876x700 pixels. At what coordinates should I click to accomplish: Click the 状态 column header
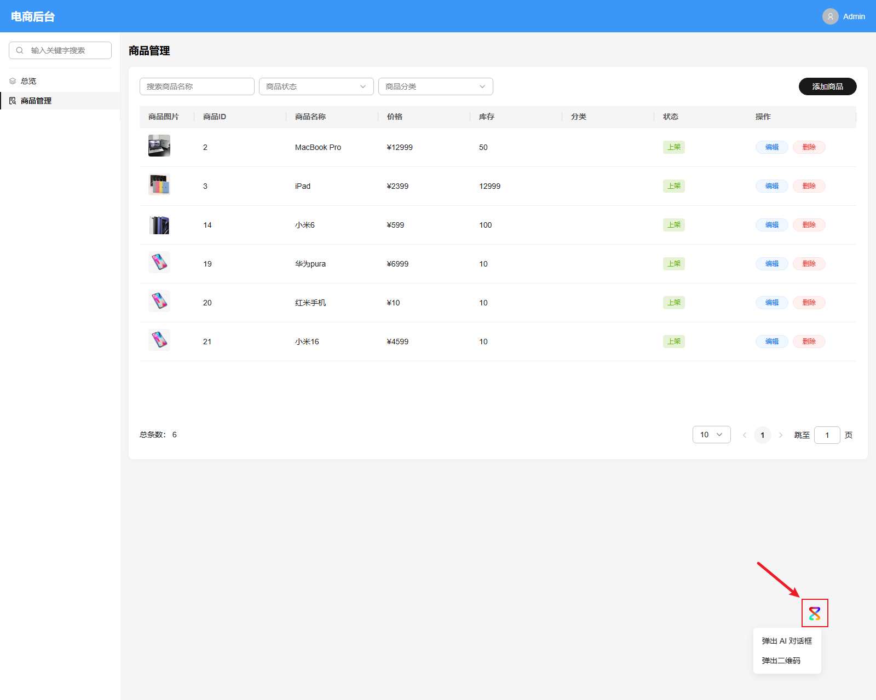(x=671, y=117)
